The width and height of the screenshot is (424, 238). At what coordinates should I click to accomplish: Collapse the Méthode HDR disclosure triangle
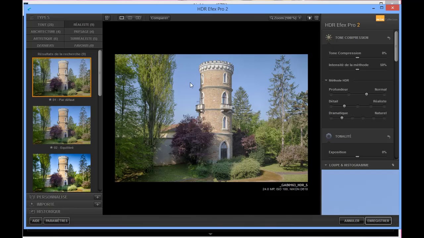coord(326,80)
